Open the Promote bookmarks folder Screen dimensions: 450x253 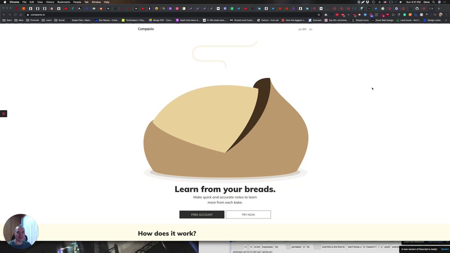[x=32, y=20]
